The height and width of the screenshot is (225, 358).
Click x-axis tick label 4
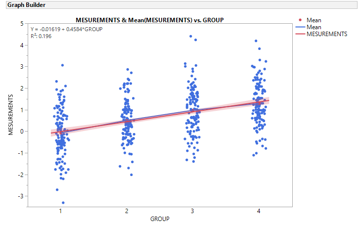(259, 211)
